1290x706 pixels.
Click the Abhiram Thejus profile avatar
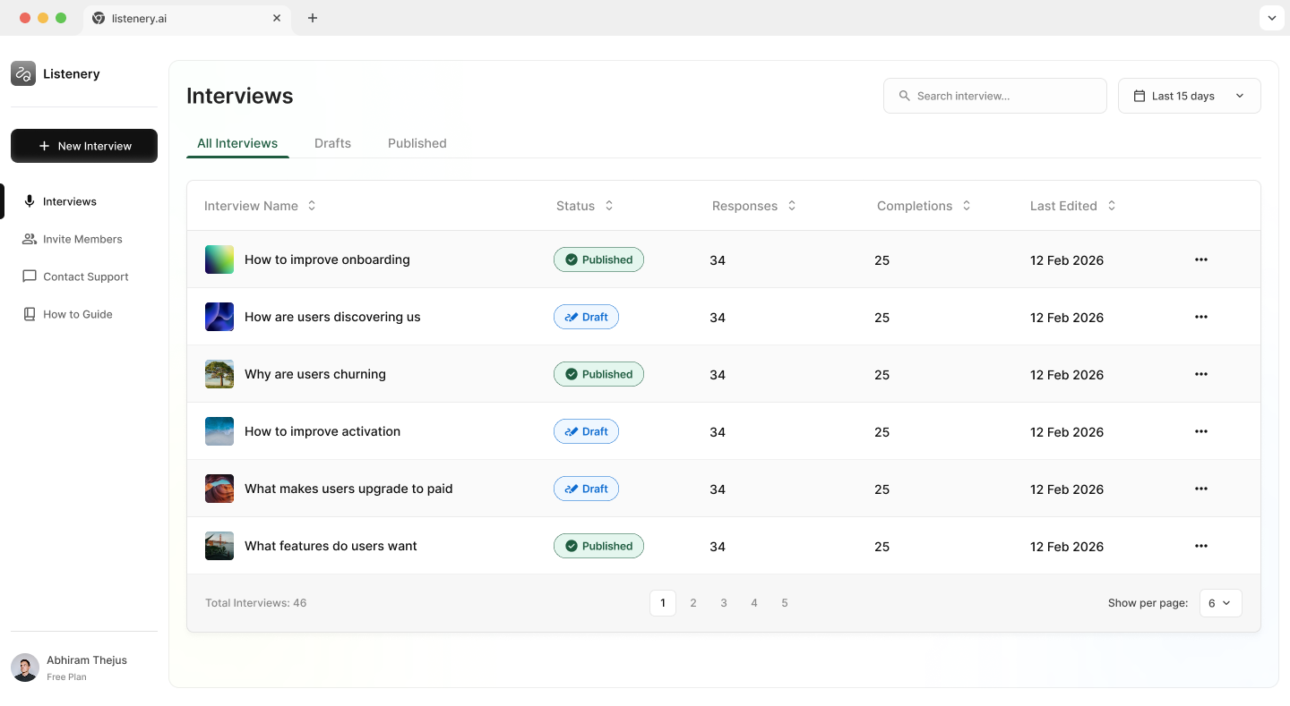24,668
